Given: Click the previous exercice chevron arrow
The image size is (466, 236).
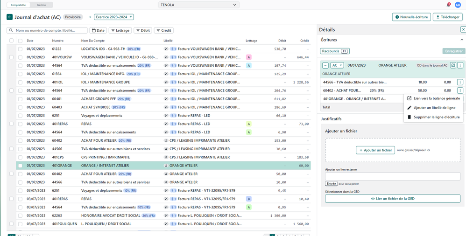Looking at the screenshot, I should (90, 17).
